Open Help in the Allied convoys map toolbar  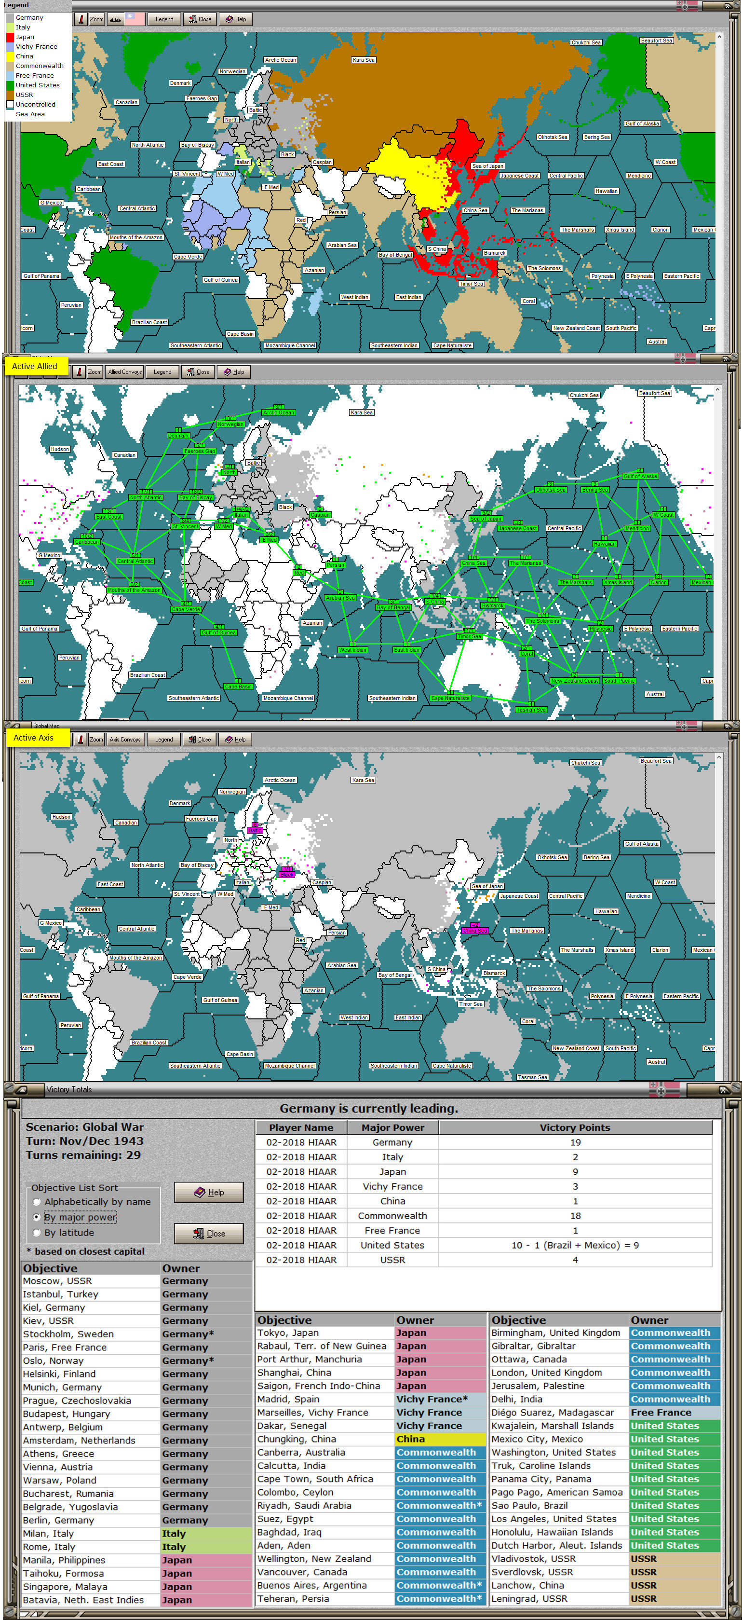234,371
